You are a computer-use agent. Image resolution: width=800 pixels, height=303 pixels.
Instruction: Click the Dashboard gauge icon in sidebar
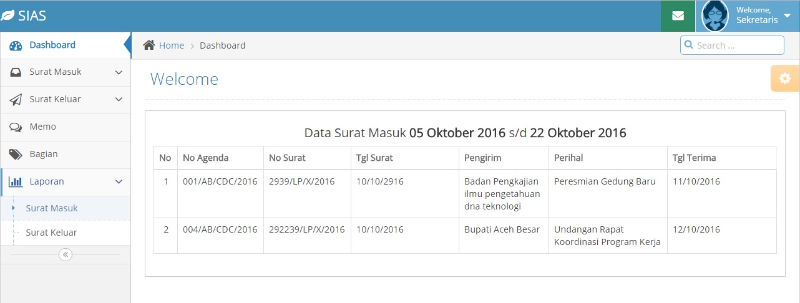(x=16, y=46)
